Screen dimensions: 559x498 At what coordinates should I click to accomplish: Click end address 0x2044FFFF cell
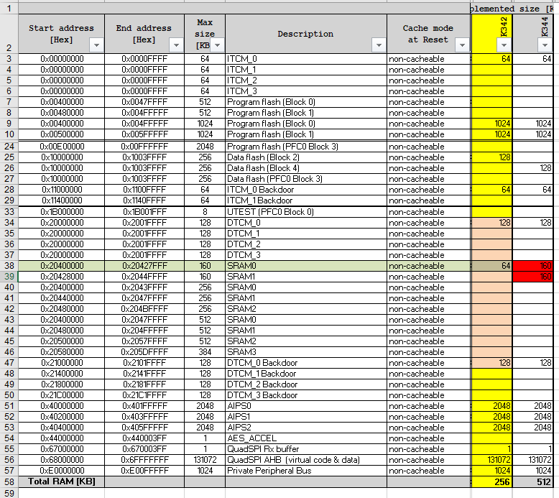click(144, 277)
